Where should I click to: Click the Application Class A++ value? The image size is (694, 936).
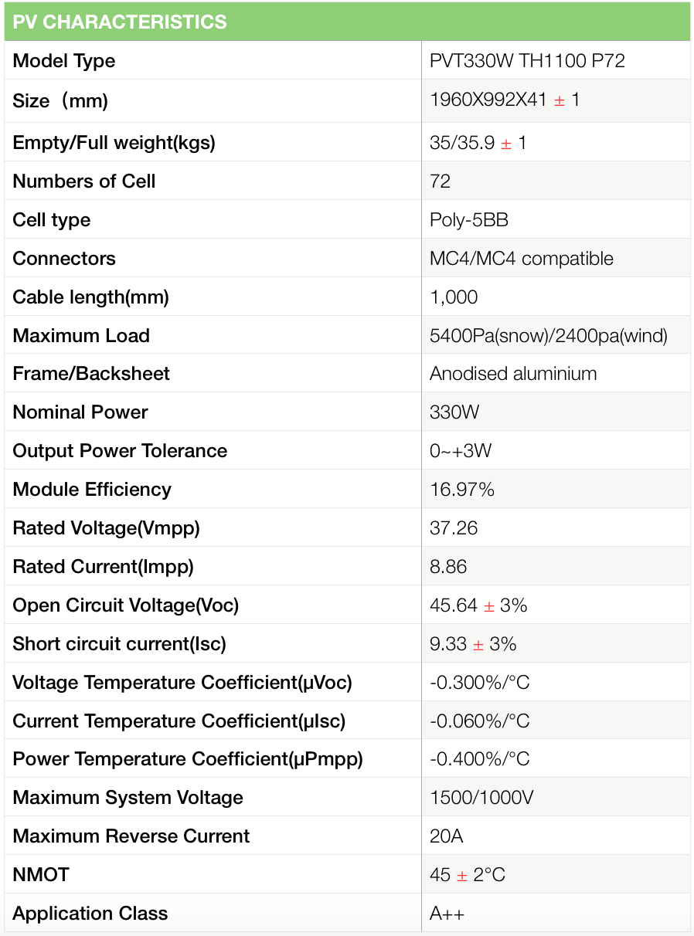click(x=447, y=914)
